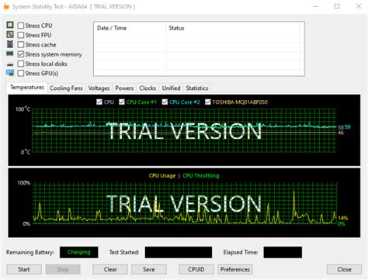
Task: Switch to the Statistics tab
Action: click(197, 88)
